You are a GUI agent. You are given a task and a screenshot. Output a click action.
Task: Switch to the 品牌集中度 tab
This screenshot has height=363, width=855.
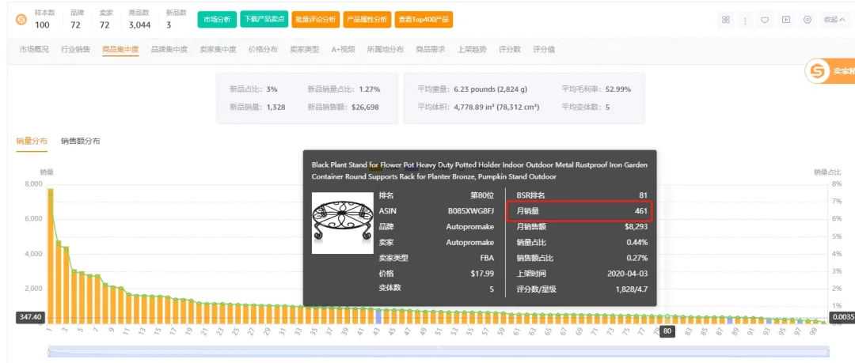[x=169, y=49]
